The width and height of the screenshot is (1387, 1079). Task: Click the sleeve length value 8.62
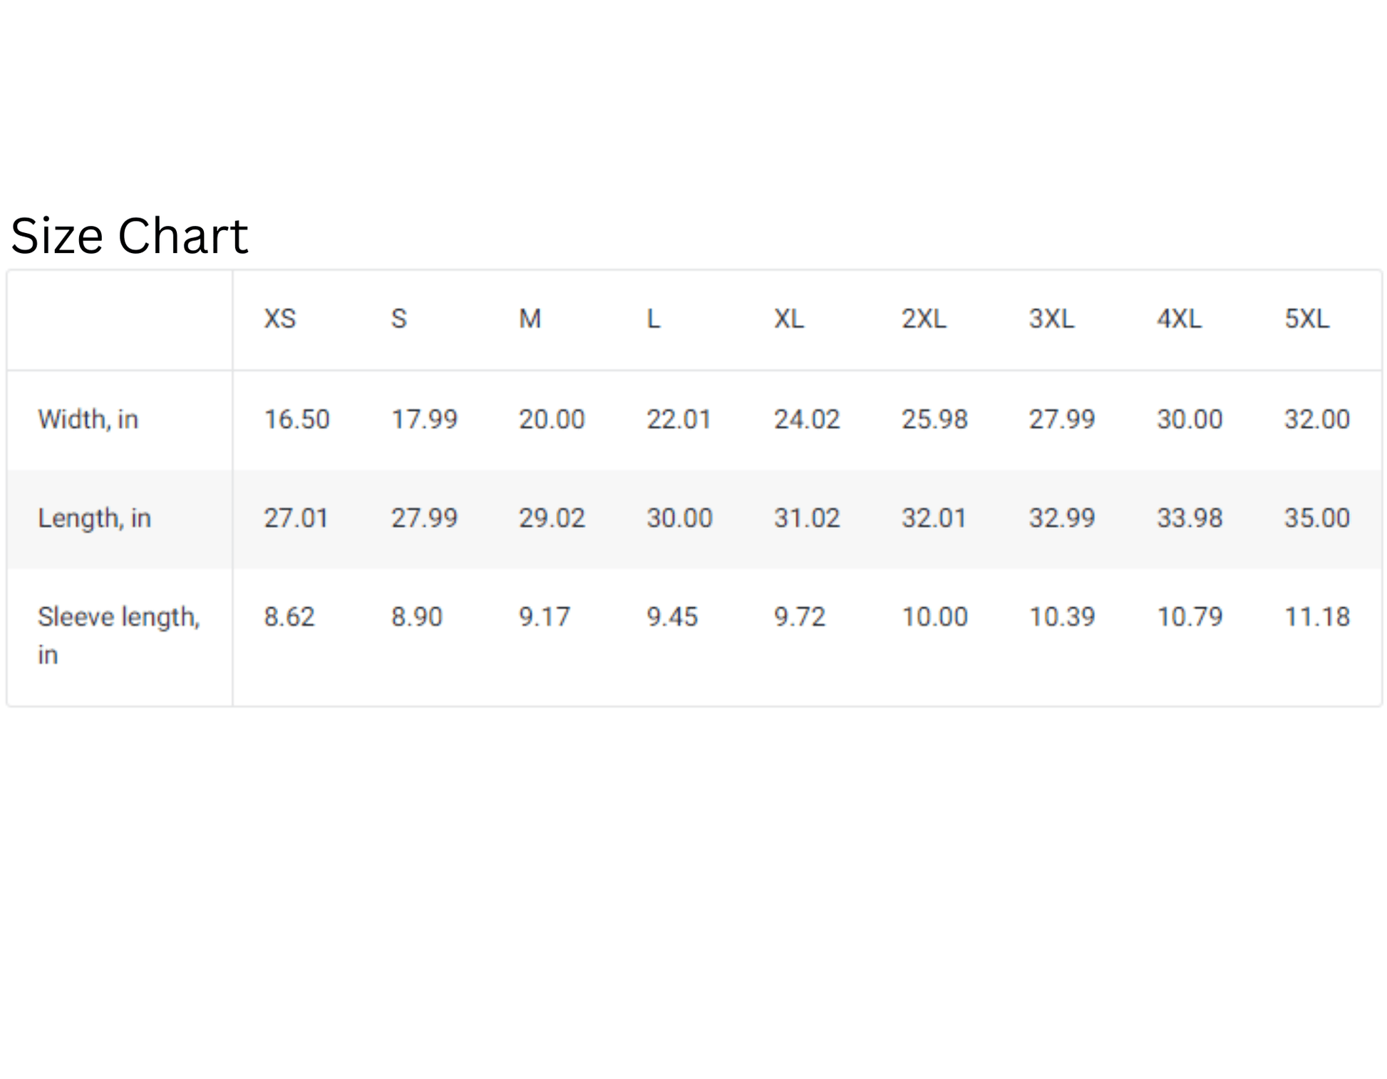pyautogui.click(x=289, y=617)
